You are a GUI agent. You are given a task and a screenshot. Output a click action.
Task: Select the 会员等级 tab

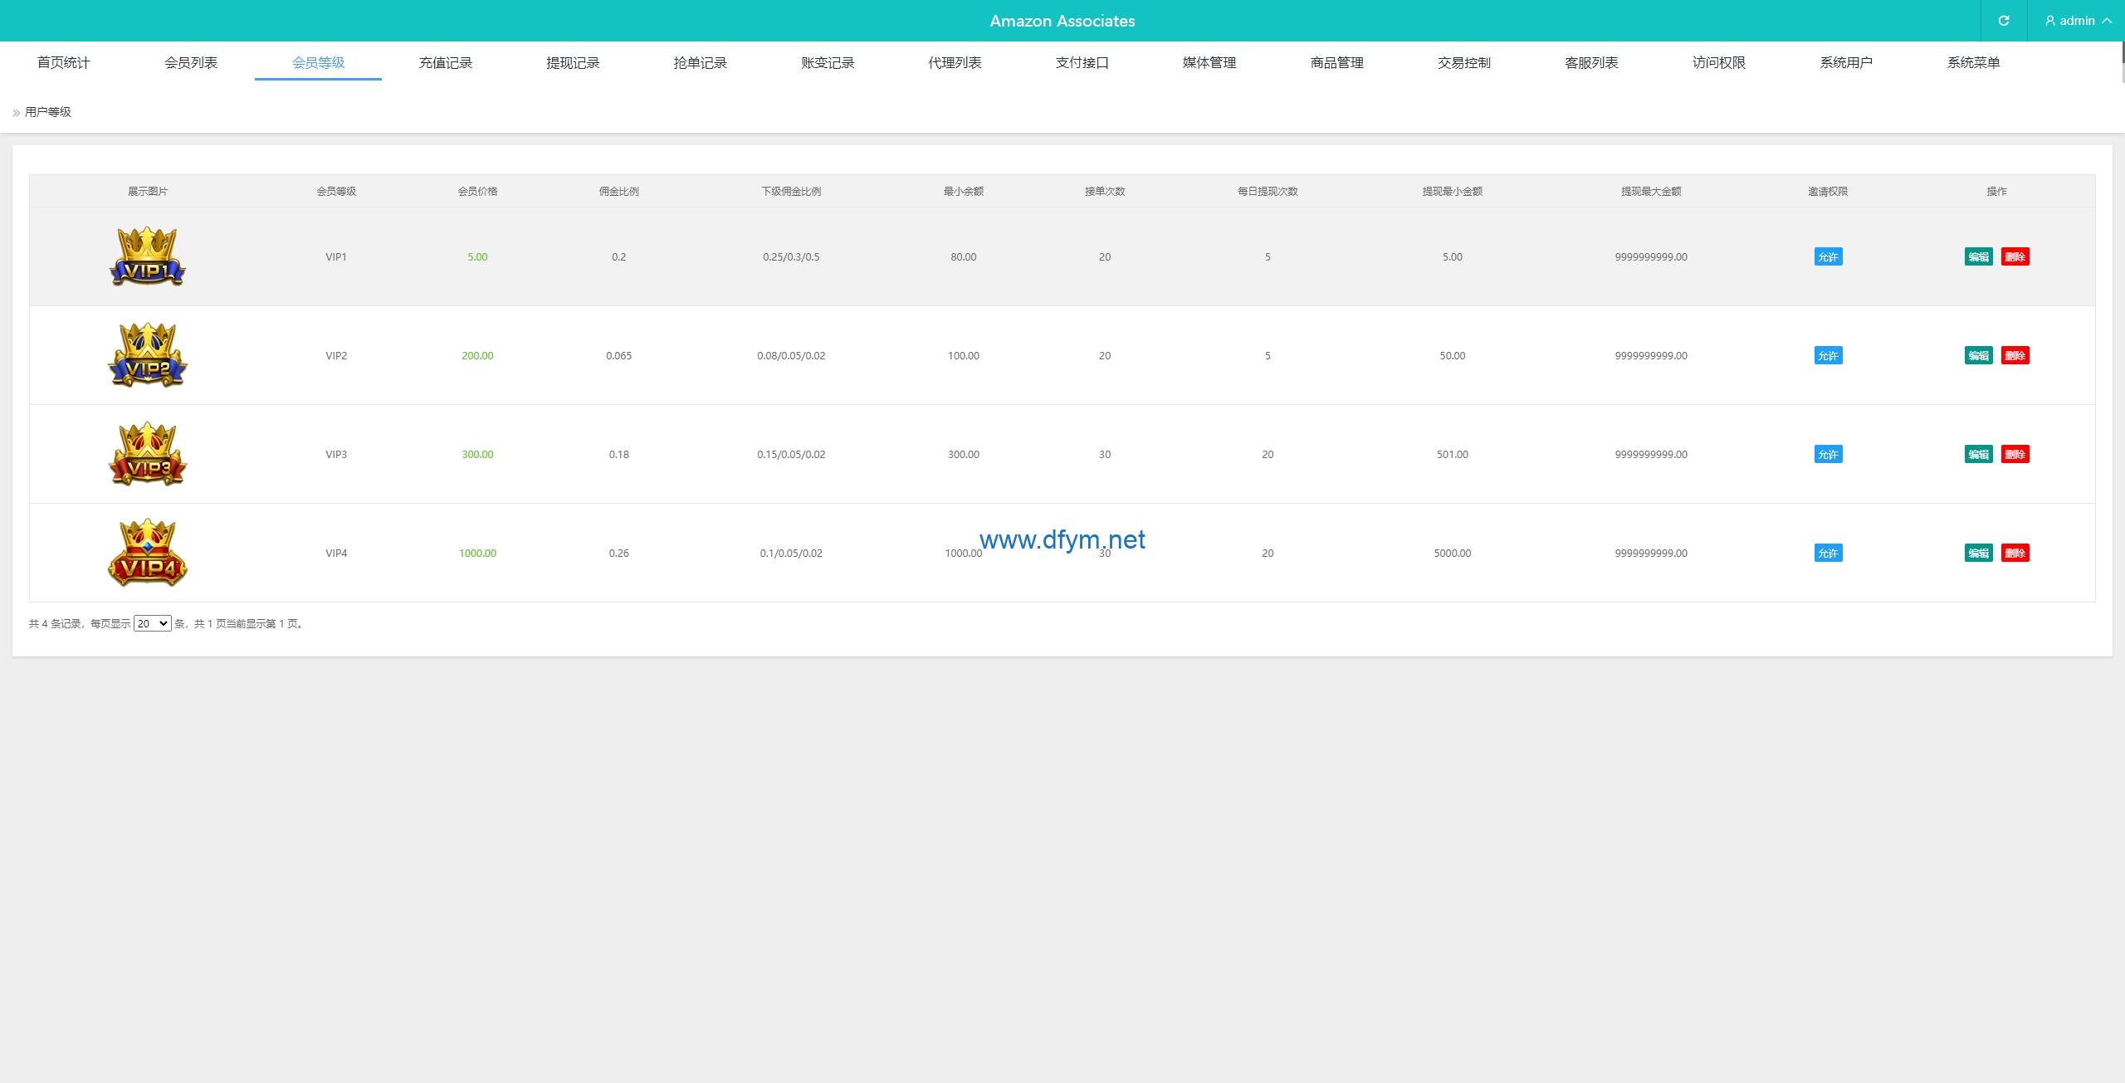(318, 62)
